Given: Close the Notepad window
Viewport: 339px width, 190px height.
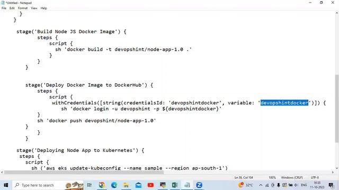Looking at the screenshot, I should (333, 3).
